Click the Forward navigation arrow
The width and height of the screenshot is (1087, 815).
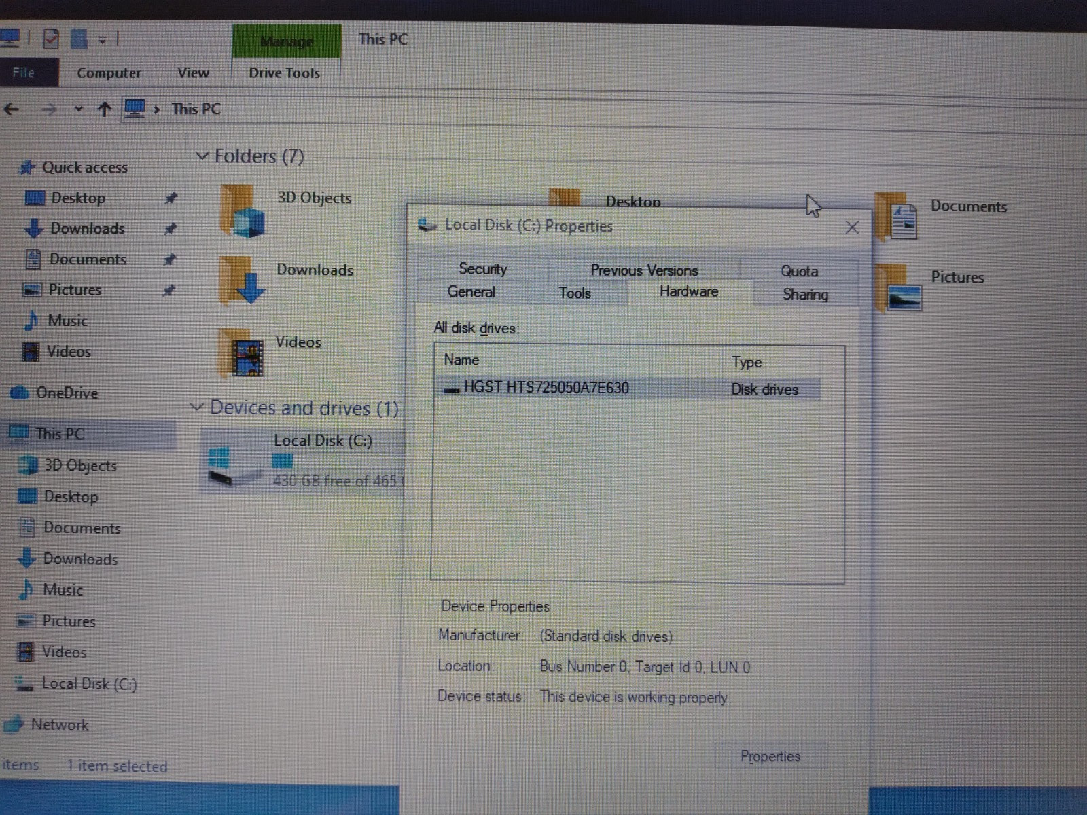[49, 109]
